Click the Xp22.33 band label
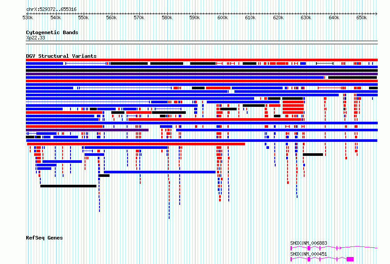The width and height of the screenshot is (390, 264). [35, 38]
